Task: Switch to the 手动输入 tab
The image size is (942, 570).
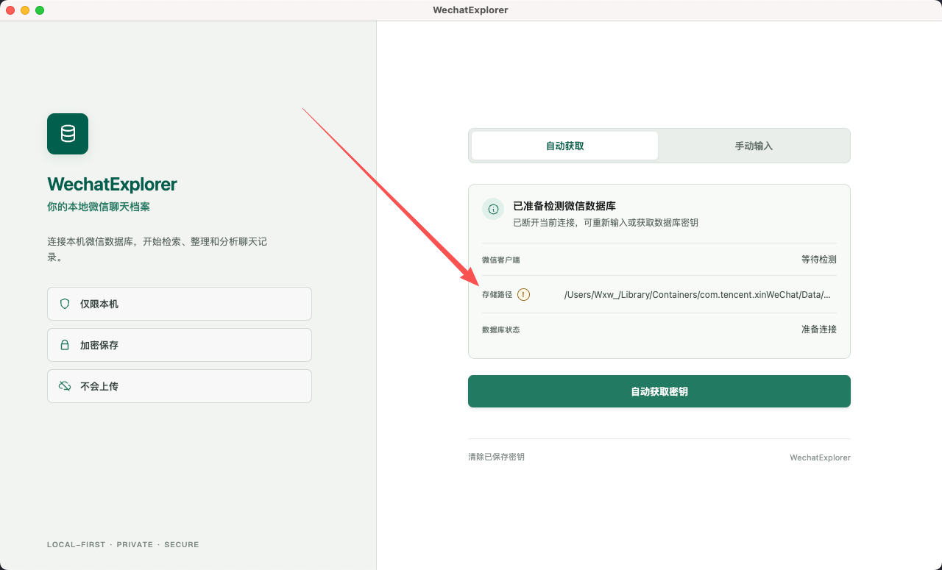Action: (x=754, y=146)
